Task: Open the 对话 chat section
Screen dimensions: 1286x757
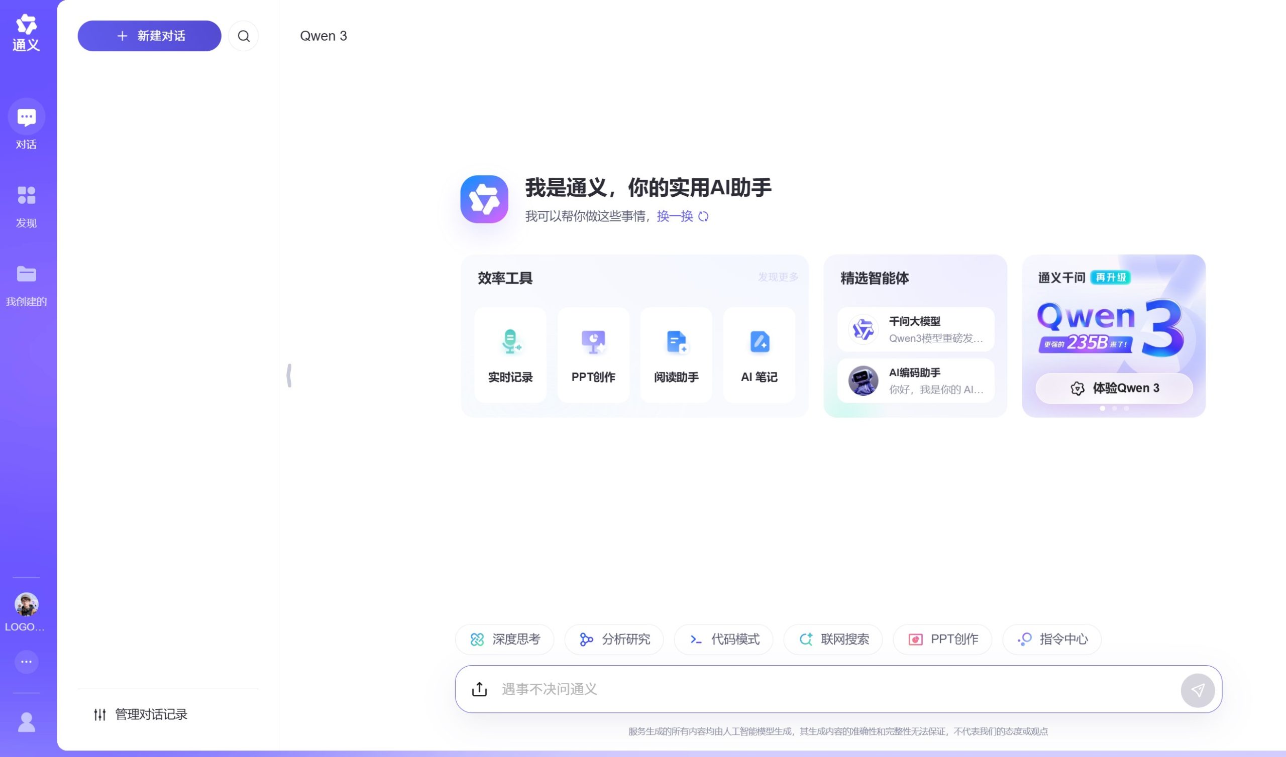Action: 26,125
